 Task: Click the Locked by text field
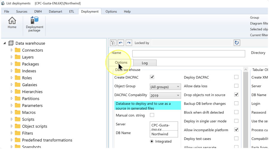pyautogui.click(x=192, y=43)
